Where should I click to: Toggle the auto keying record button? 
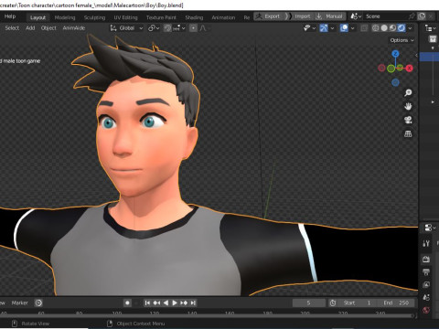pyautogui.click(x=127, y=302)
